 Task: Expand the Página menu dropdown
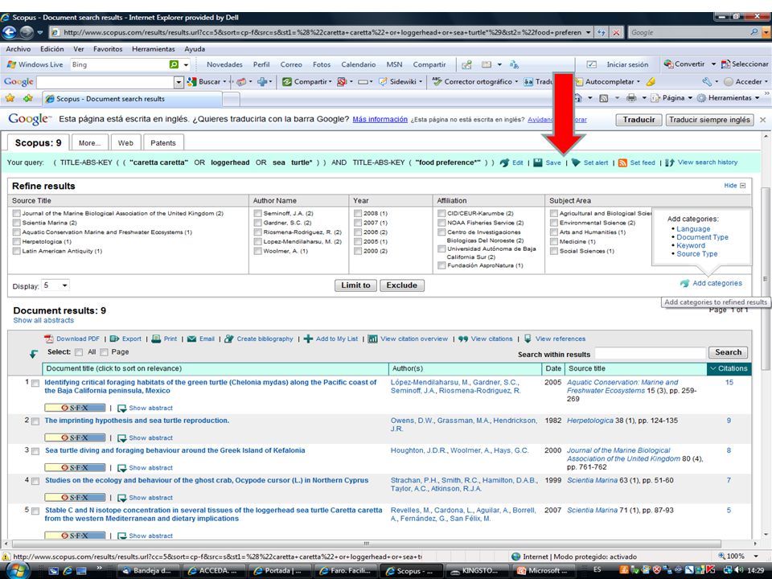click(690, 98)
